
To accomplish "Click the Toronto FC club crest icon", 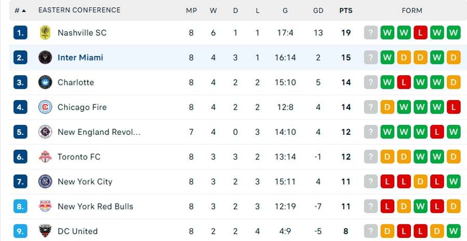I will pyautogui.click(x=45, y=157).
